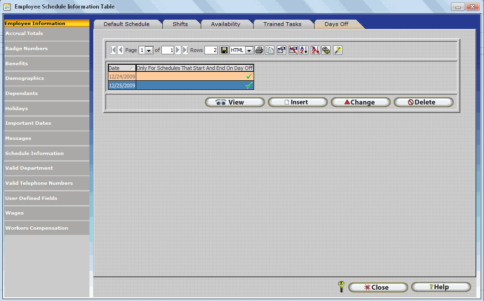Click the copy pages icon
This screenshot has width=484, height=301.
(x=270, y=50)
